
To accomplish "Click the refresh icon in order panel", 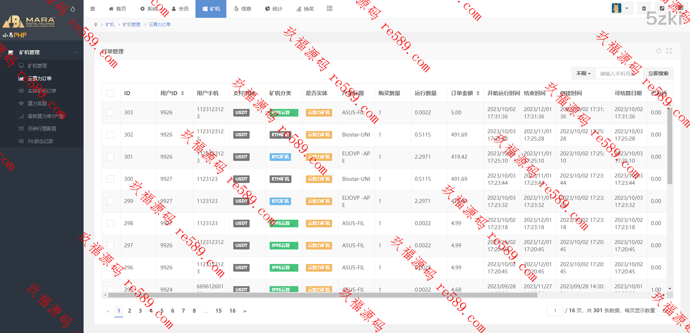I will click(658, 51).
